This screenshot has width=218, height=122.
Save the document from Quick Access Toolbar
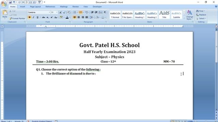coord(10,2)
